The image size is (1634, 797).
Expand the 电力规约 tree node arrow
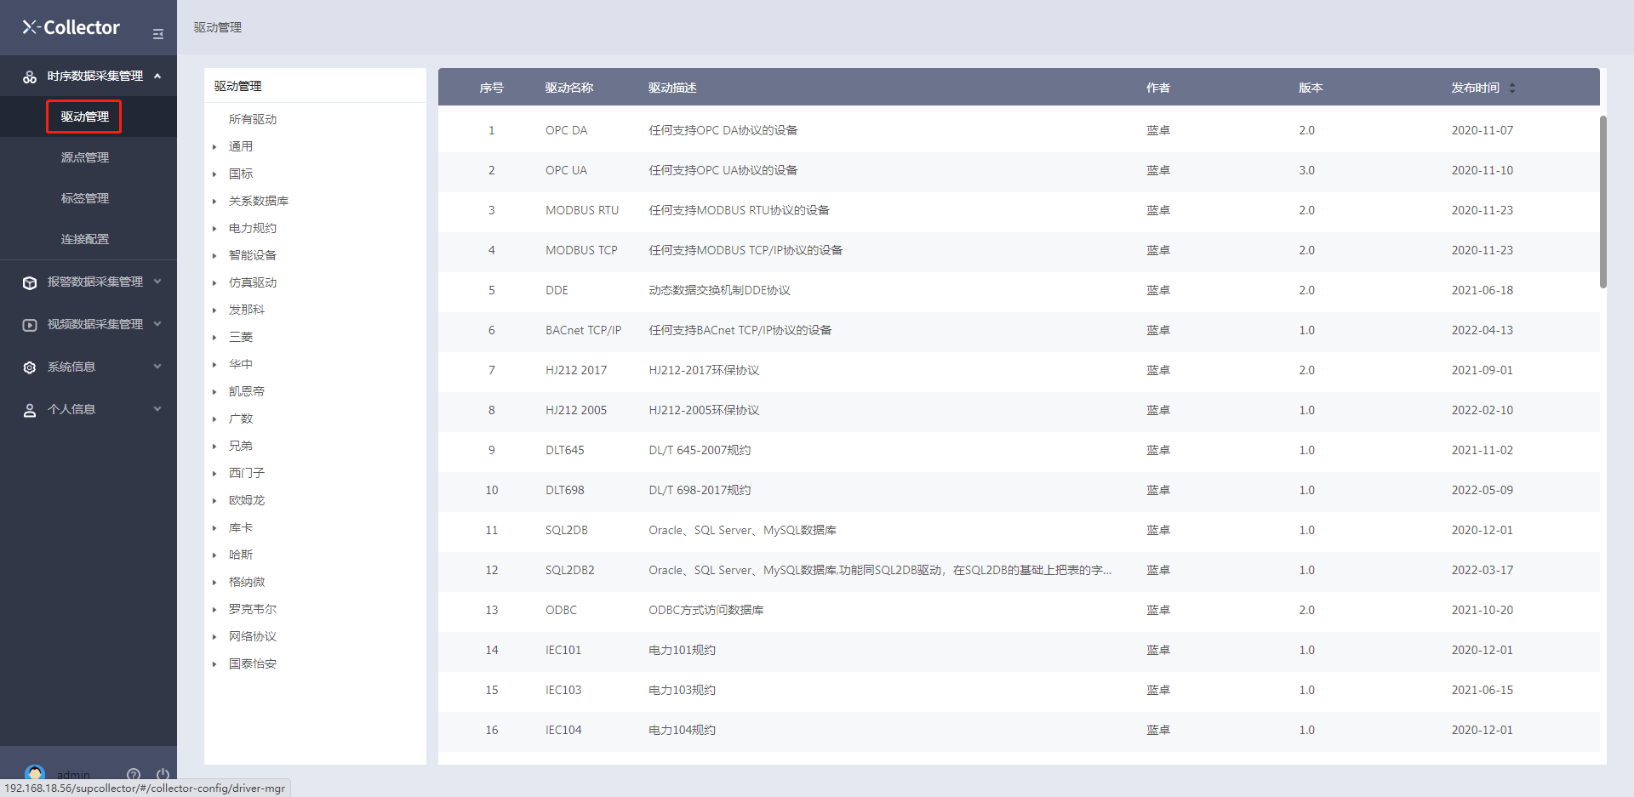(x=214, y=229)
